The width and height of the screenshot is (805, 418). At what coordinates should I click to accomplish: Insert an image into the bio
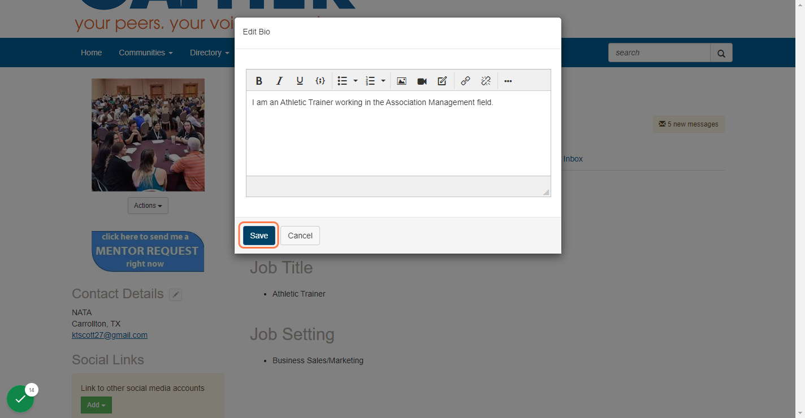tap(401, 81)
